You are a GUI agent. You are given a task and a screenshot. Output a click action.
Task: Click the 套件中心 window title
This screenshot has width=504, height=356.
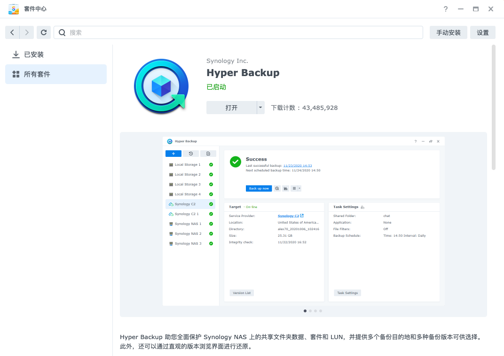click(35, 9)
